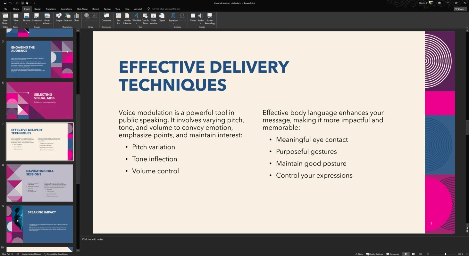Viewport: 469px width, 256px height.
Task: Open the Transitions tab
Action: (51, 9)
